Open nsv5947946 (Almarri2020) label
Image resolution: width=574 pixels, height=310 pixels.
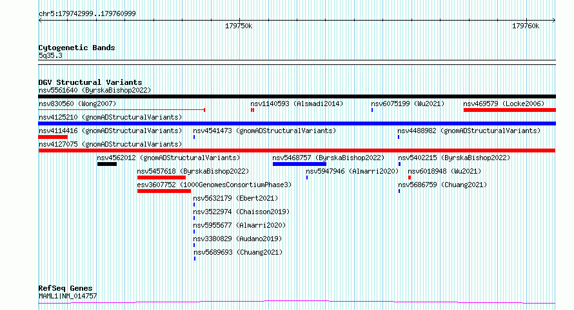352,171
